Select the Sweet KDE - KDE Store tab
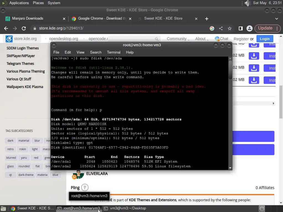The height and width of the screenshot is (212, 283). (x=163, y=18)
